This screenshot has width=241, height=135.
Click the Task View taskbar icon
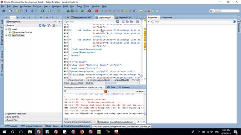(21, 132)
